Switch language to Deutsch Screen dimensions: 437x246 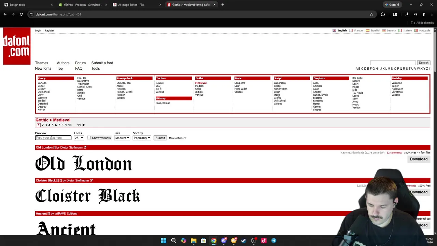(391, 30)
